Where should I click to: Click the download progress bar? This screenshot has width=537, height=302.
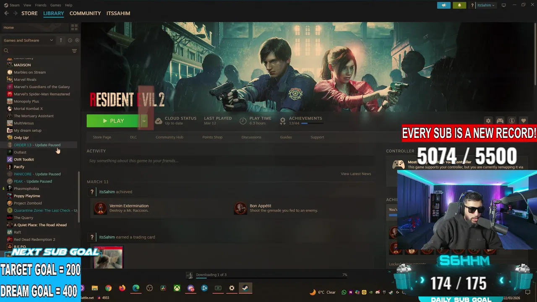271,278
